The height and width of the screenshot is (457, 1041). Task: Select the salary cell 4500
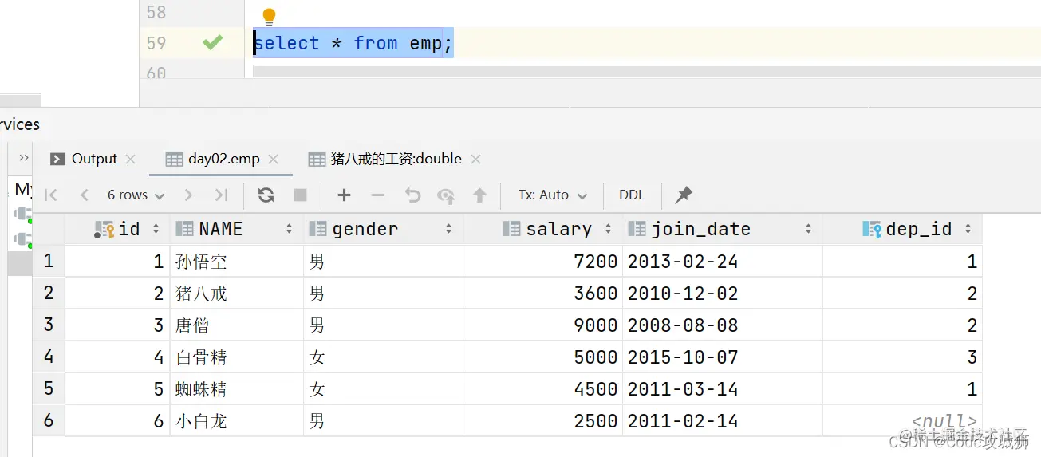tap(542, 388)
